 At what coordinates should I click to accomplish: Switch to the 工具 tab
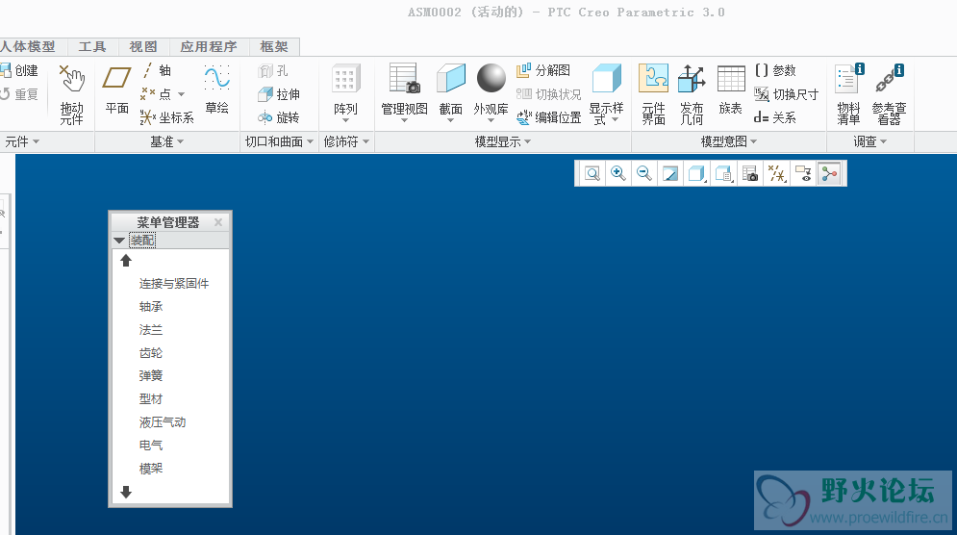point(92,46)
